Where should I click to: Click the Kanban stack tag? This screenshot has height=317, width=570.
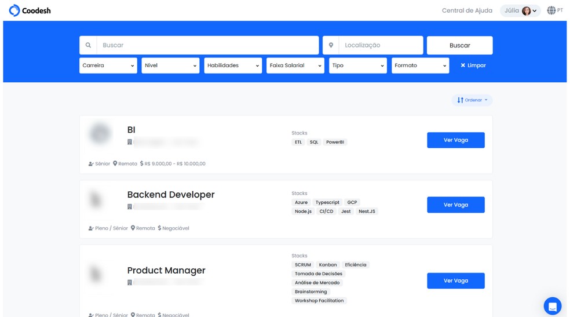(x=327, y=265)
